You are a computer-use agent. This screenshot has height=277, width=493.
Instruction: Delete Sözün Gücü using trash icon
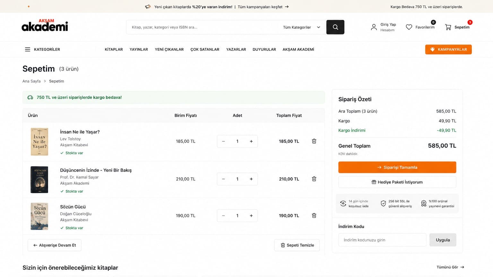point(314,215)
